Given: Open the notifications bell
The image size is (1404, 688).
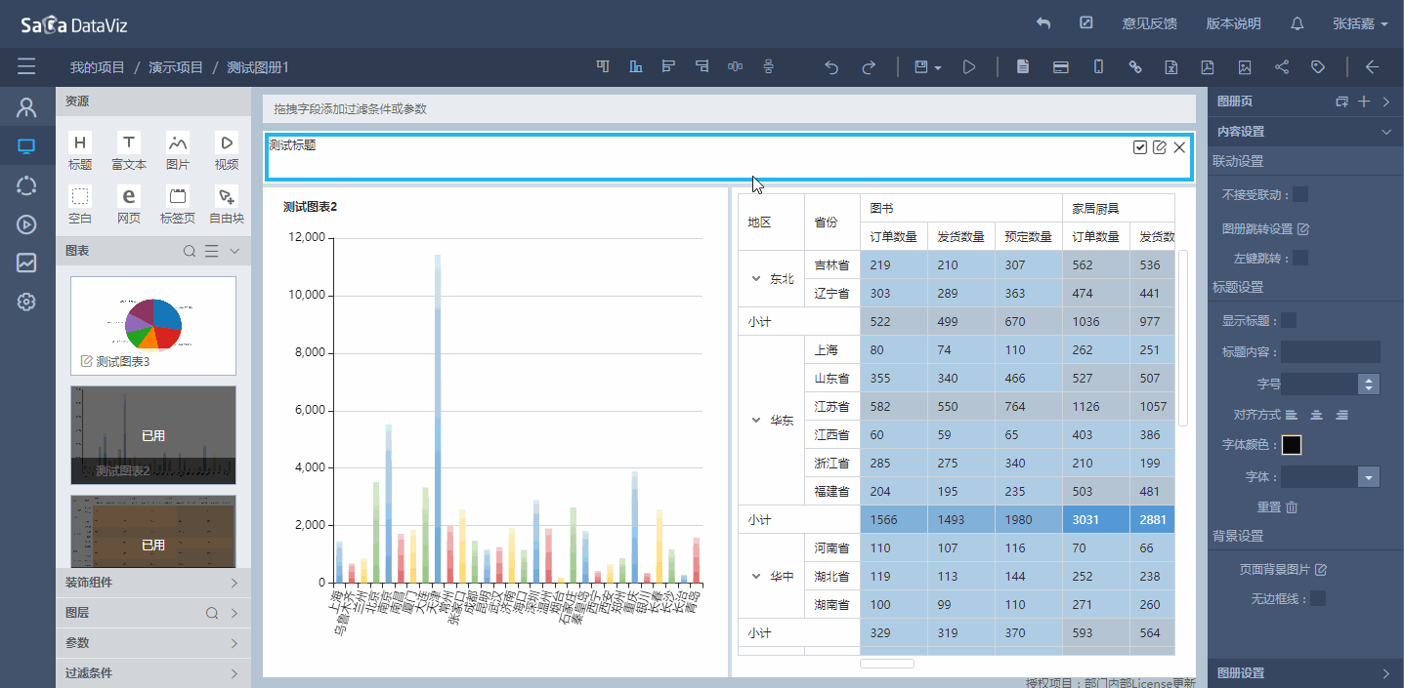Looking at the screenshot, I should [x=1298, y=23].
